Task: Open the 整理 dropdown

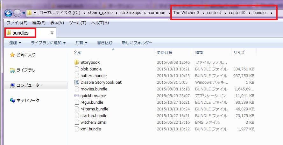Action: click(x=15, y=43)
